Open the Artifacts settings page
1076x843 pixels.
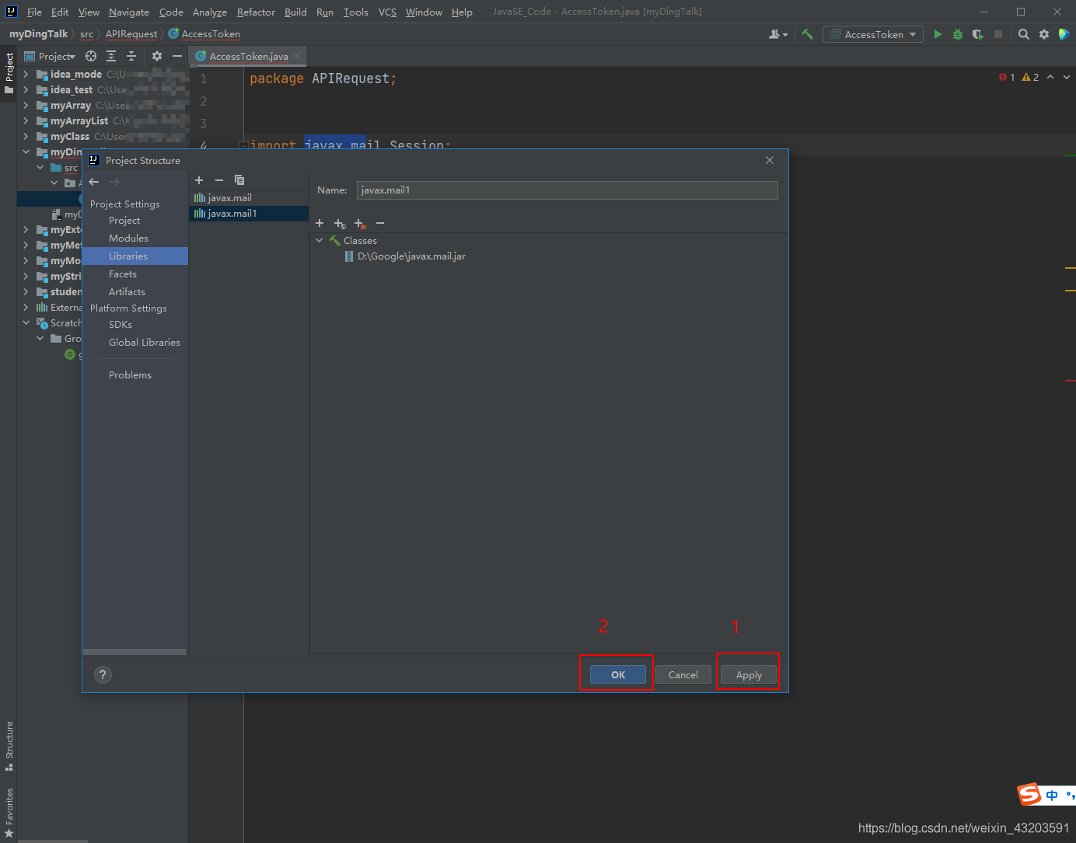coord(127,291)
